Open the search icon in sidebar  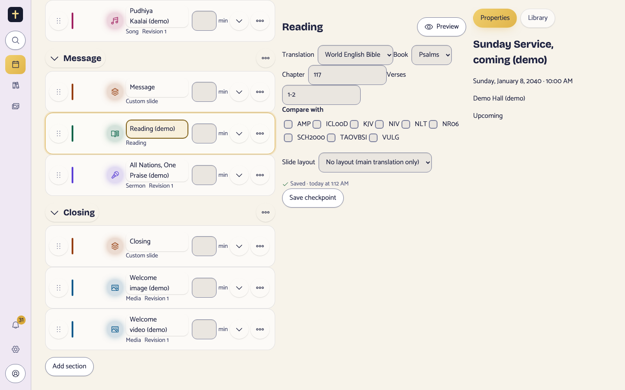pos(15,40)
